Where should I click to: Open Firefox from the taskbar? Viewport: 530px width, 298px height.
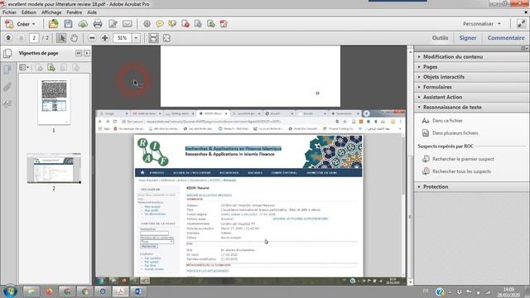(x=50, y=291)
